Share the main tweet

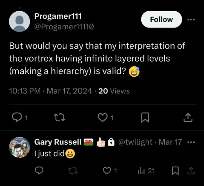[188, 117]
